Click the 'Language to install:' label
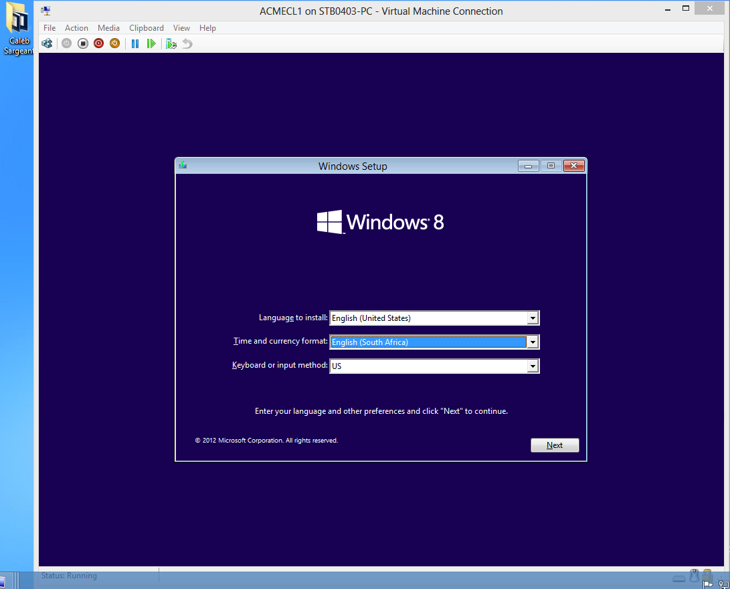This screenshot has height=589, width=730. [x=293, y=318]
